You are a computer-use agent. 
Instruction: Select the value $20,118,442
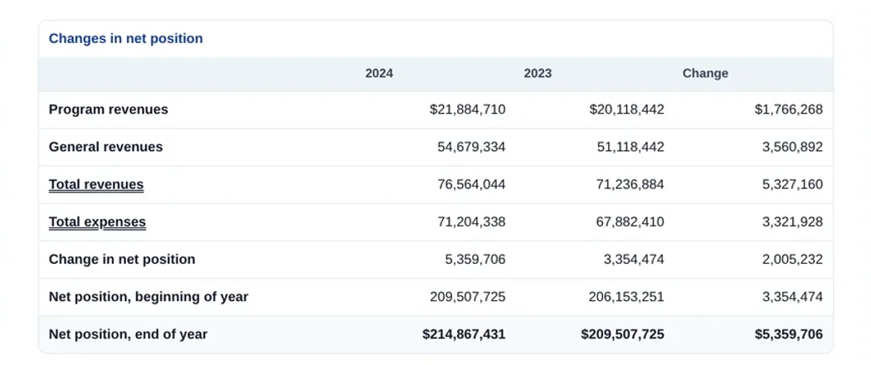pyautogui.click(x=626, y=109)
